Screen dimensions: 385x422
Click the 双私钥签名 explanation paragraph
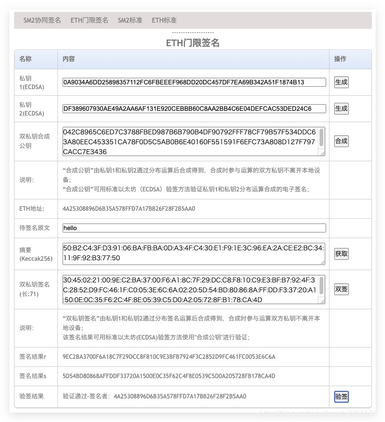191,328
